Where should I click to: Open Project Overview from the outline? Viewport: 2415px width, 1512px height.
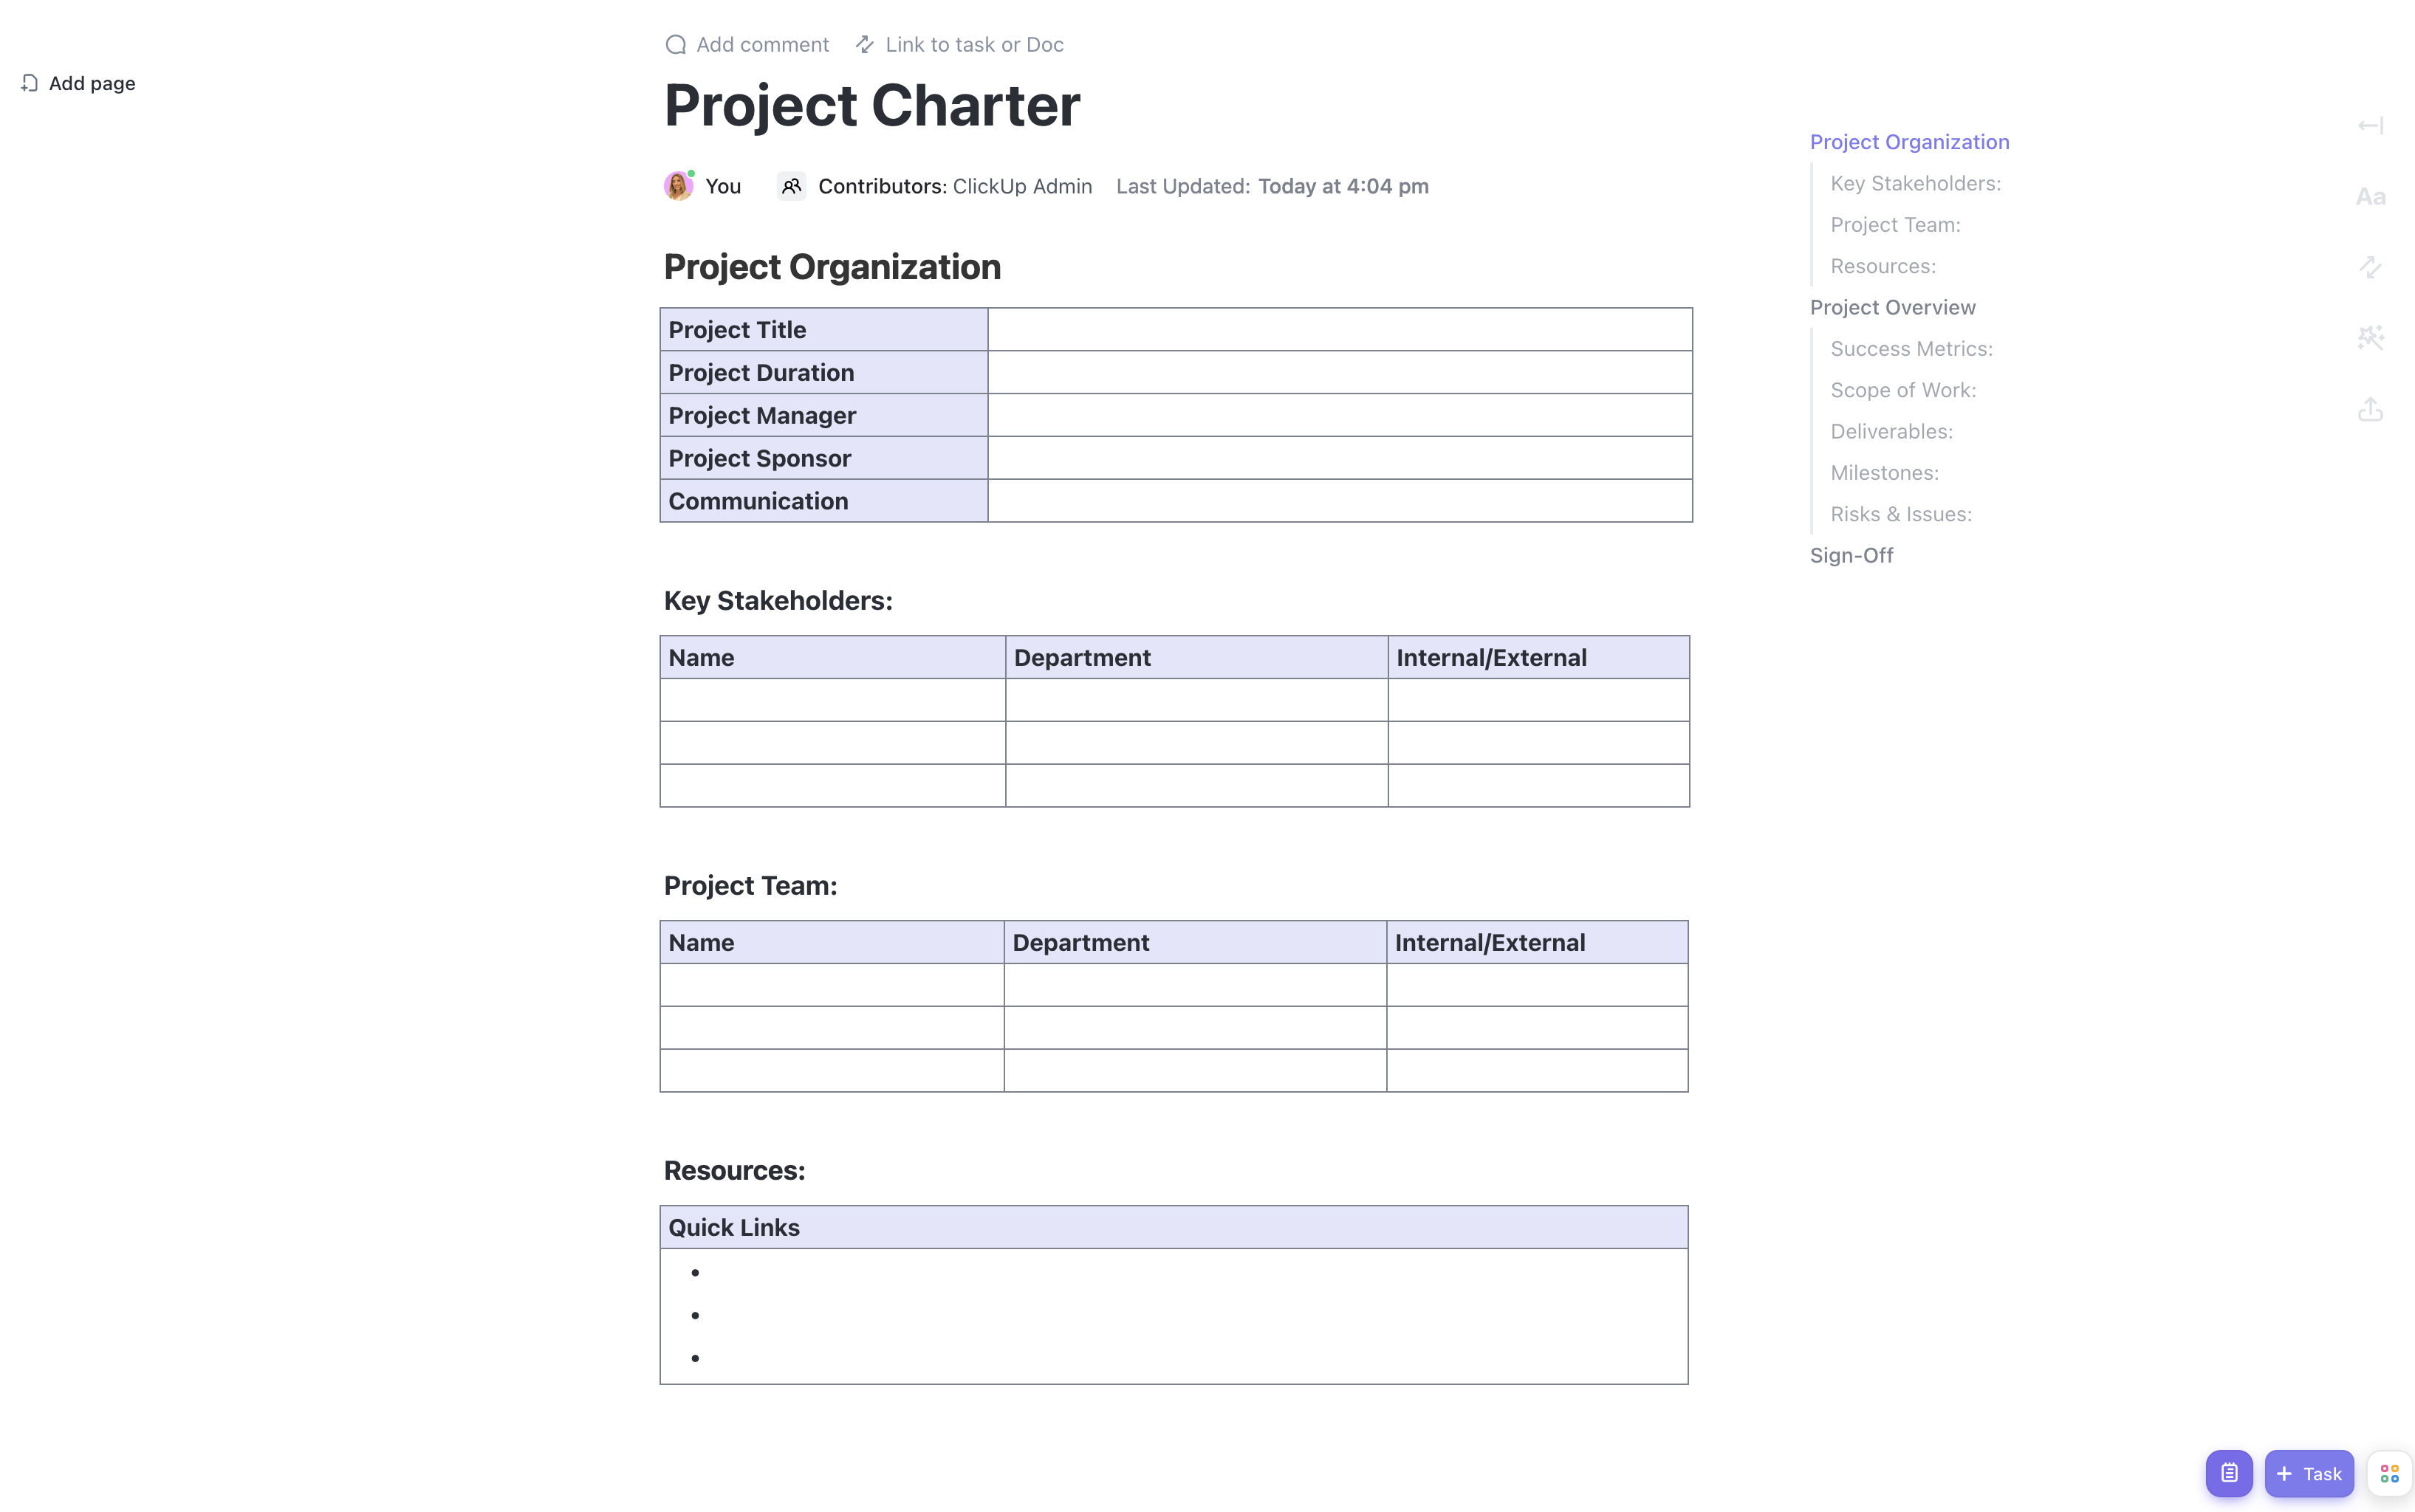tap(1892, 307)
